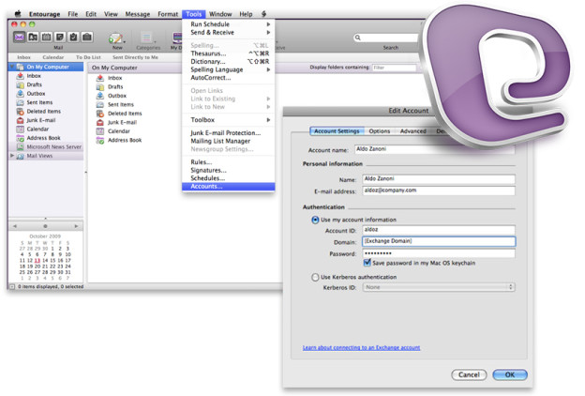Select Deleted Items folder in sidebar

pos(44,112)
